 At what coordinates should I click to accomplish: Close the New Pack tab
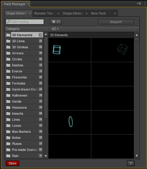[x=115, y=14]
